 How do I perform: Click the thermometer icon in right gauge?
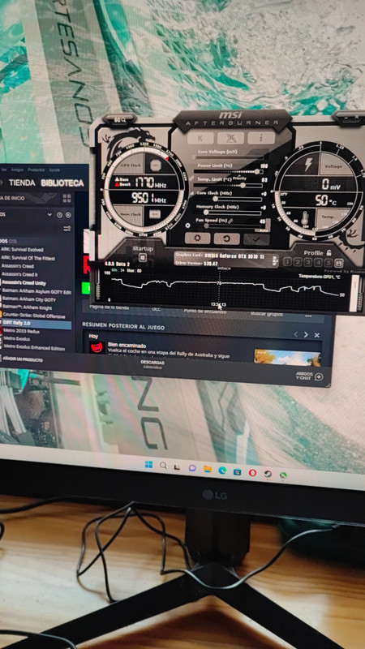pos(305,218)
